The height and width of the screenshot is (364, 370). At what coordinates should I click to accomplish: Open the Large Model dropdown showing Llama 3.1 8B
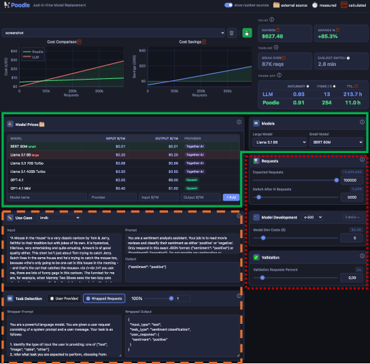coord(280,142)
